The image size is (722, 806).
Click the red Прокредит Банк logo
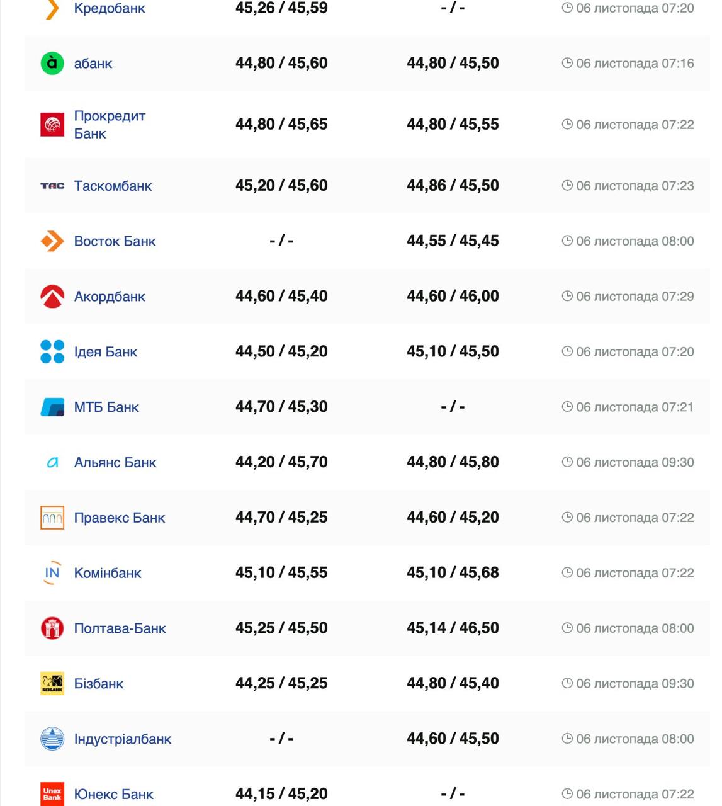[x=52, y=125]
